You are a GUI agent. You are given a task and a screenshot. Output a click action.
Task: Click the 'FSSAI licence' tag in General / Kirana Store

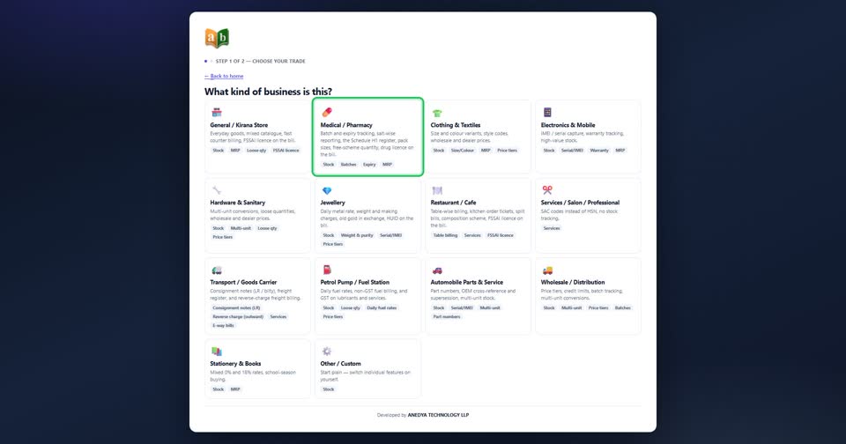[286, 151]
